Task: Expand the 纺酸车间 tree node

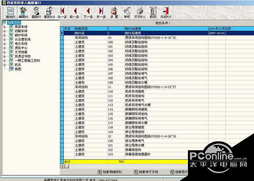Action: pyautogui.click(x=4, y=31)
